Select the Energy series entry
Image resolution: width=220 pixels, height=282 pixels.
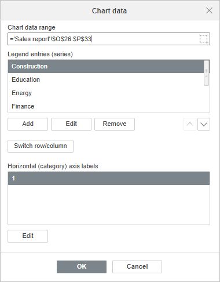106,93
